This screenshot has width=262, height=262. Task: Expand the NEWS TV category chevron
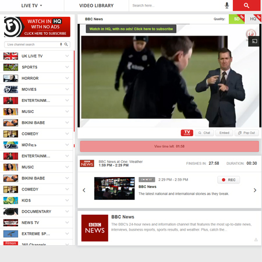[67, 222]
